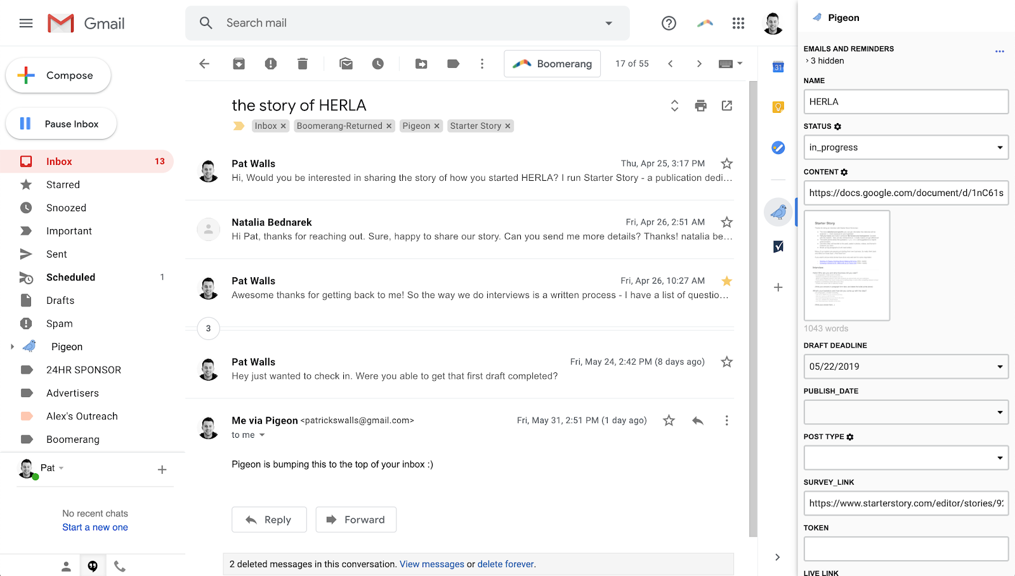Open the STATUS in_progress dropdown
1015x576 pixels.
(x=906, y=147)
